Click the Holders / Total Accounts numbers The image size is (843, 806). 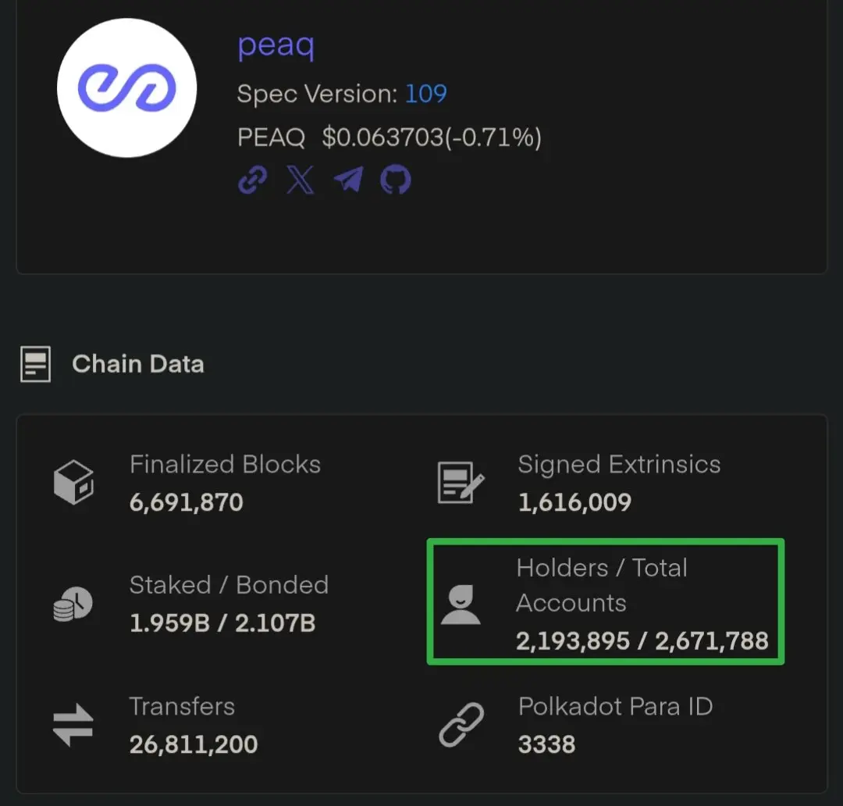tap(642, 641)
